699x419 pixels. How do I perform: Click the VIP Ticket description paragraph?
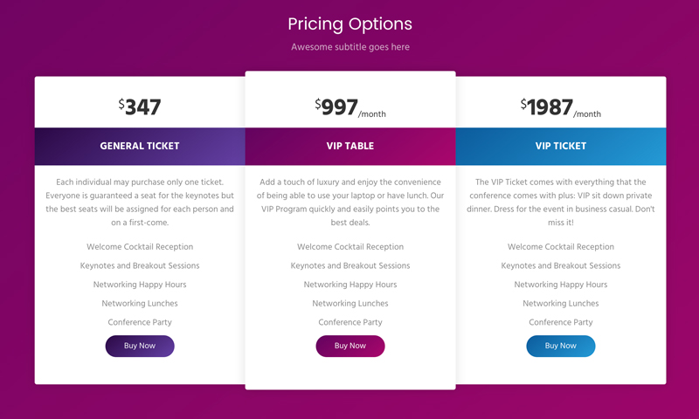tap(560, 203)
